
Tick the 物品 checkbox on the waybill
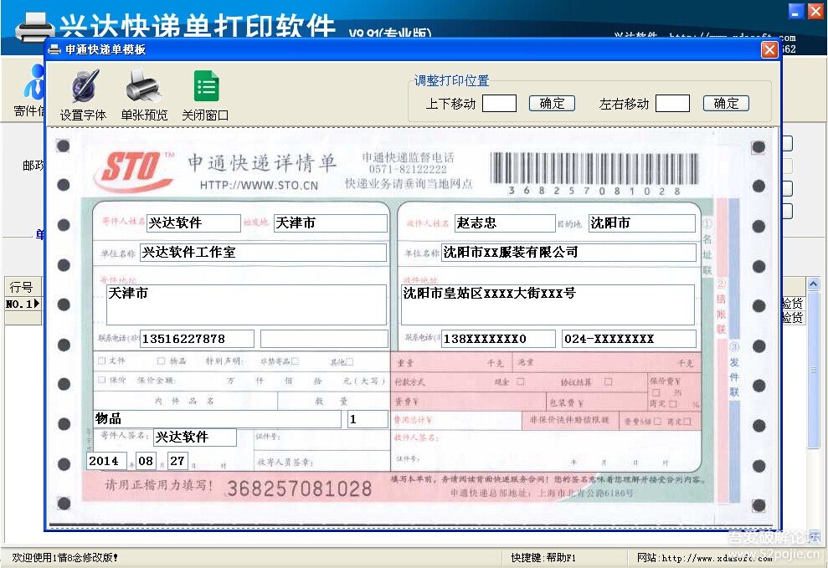coord(160,360)
